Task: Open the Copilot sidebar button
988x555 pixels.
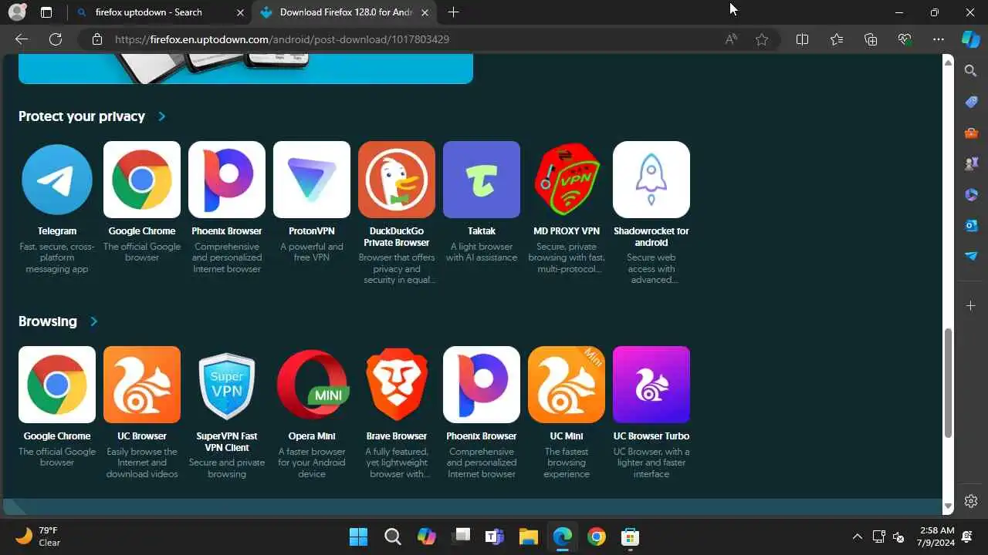Action: pyautogui.click(x=970, y=39)
